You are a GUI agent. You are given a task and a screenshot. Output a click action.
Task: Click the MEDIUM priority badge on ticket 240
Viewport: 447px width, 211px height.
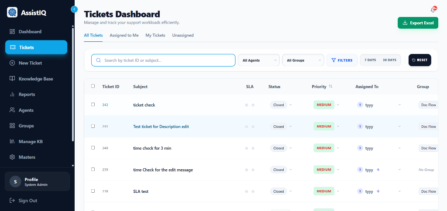[x=324, y=148]
